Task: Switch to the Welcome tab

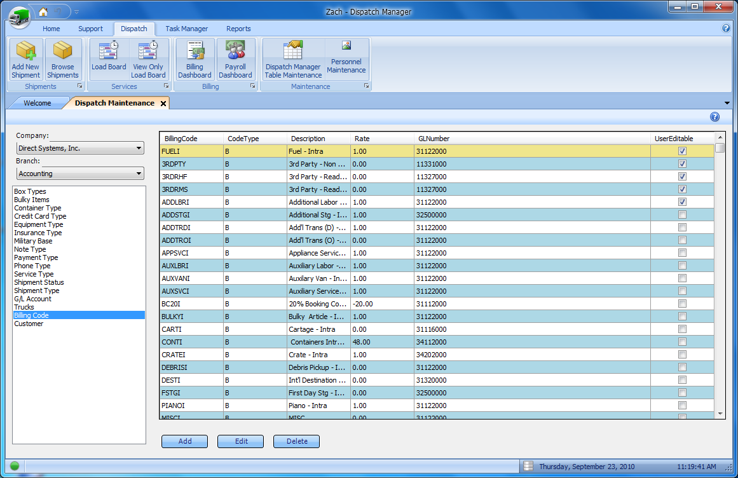Action: coord(38,103)
